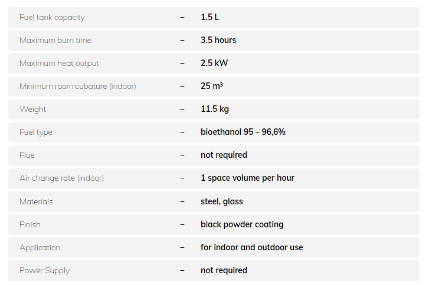The image size is (429, 285).
Task: Select the for indoor and outdoor use text
Action: point(252,247)
